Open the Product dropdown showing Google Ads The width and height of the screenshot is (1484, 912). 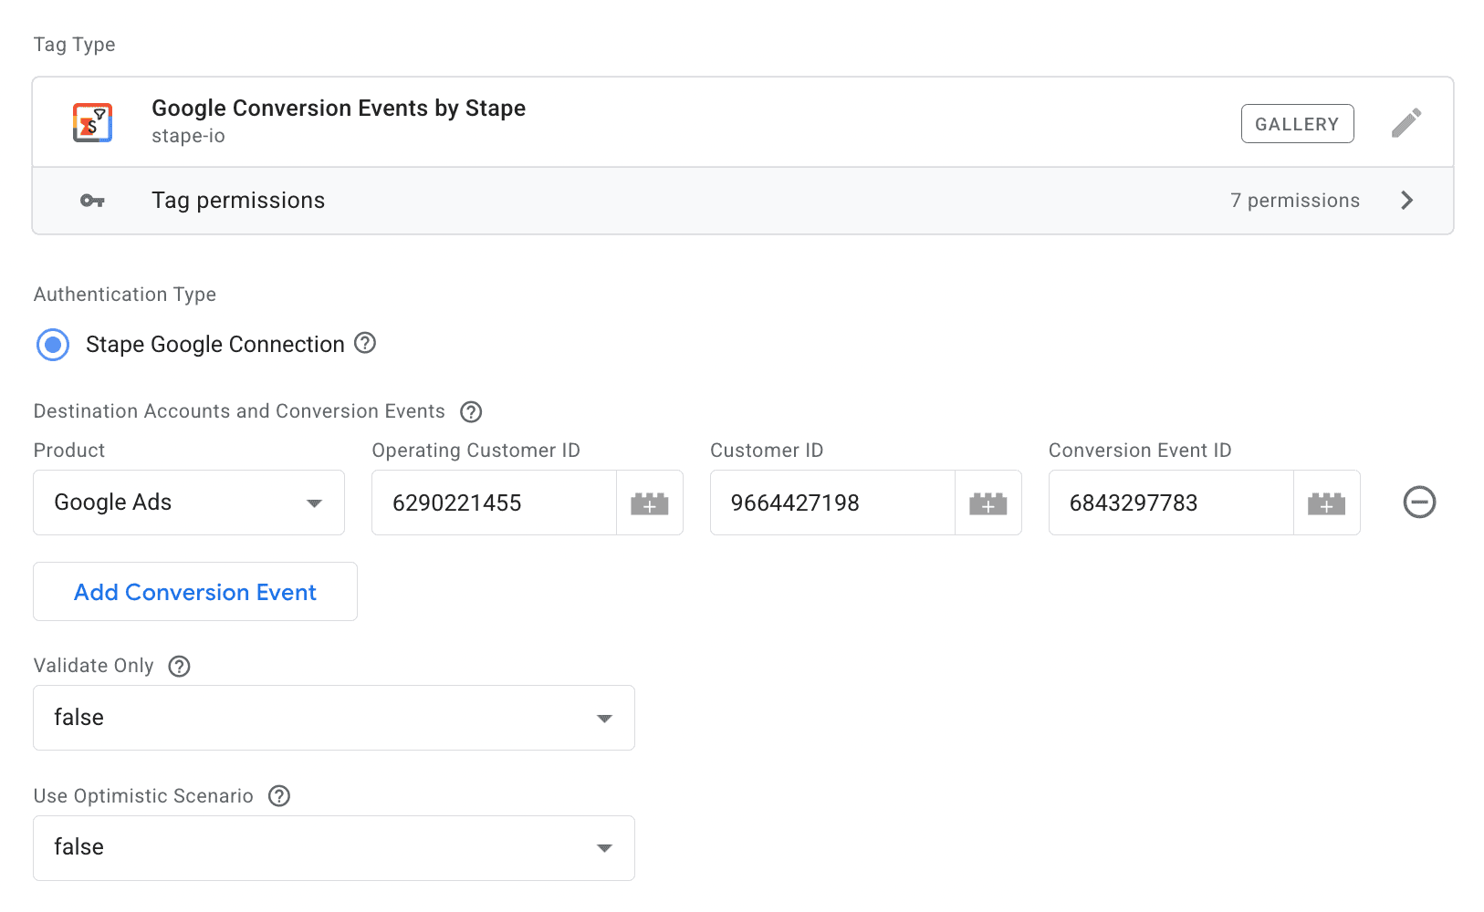pyautogui.click(x=189, y=503)
